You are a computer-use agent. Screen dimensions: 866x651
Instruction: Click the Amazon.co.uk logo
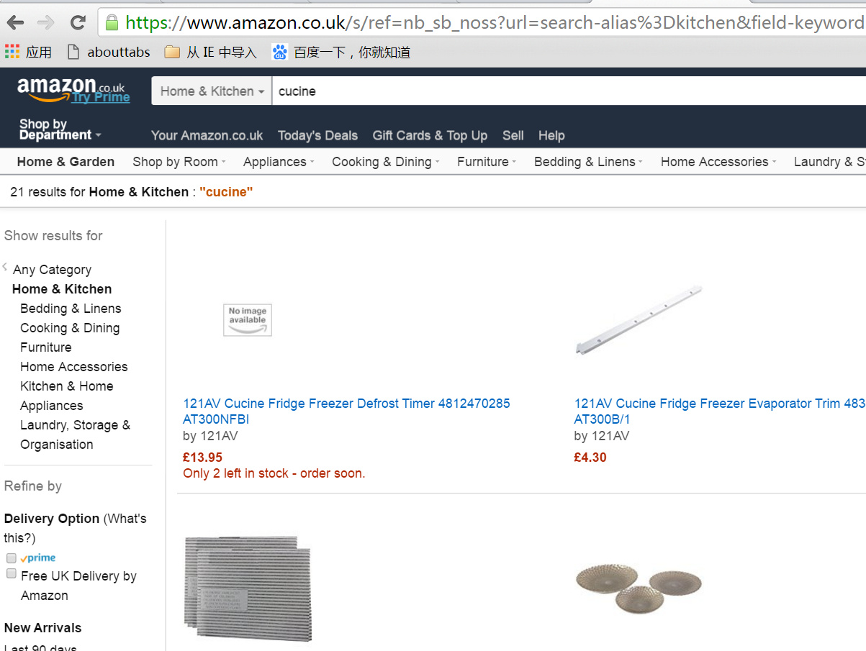click(x=71, y=88)
